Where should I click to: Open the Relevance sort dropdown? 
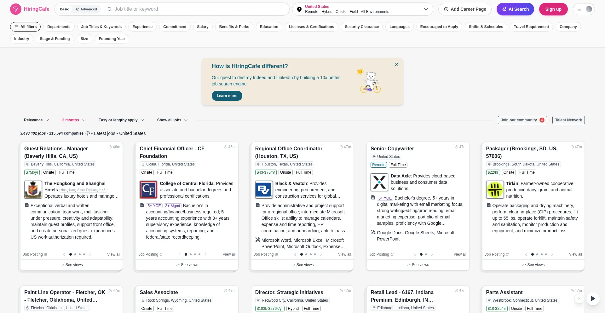coord(37,120)
